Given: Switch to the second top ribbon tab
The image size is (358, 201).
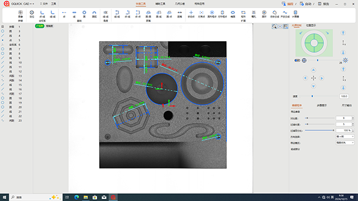Looking at the screenshot, I should (x=160, y=4).
